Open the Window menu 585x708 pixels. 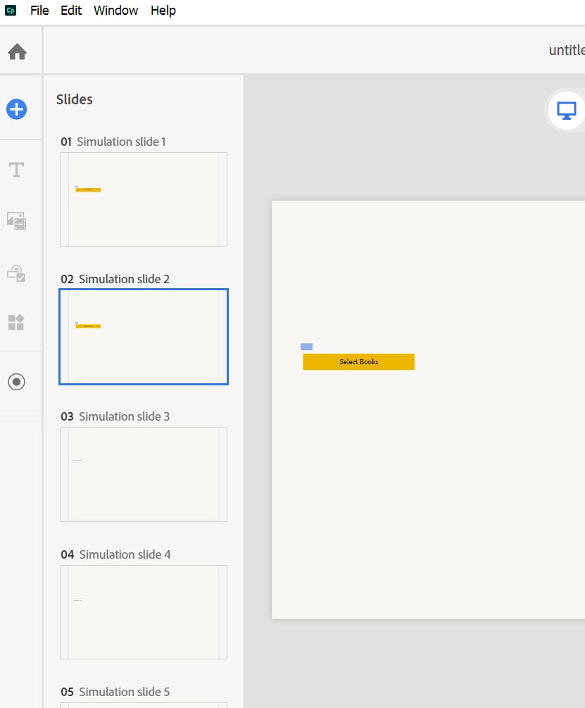click(116, 11)
